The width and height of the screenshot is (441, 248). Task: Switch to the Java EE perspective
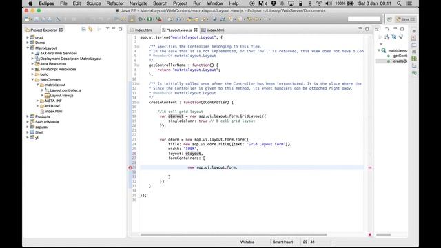click(x=405, y=19)
